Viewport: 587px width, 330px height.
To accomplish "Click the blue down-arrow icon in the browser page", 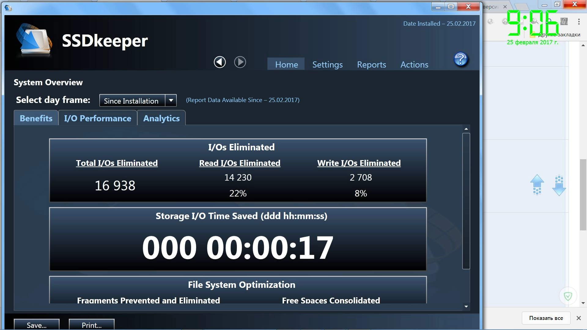I will coord(559,185).
